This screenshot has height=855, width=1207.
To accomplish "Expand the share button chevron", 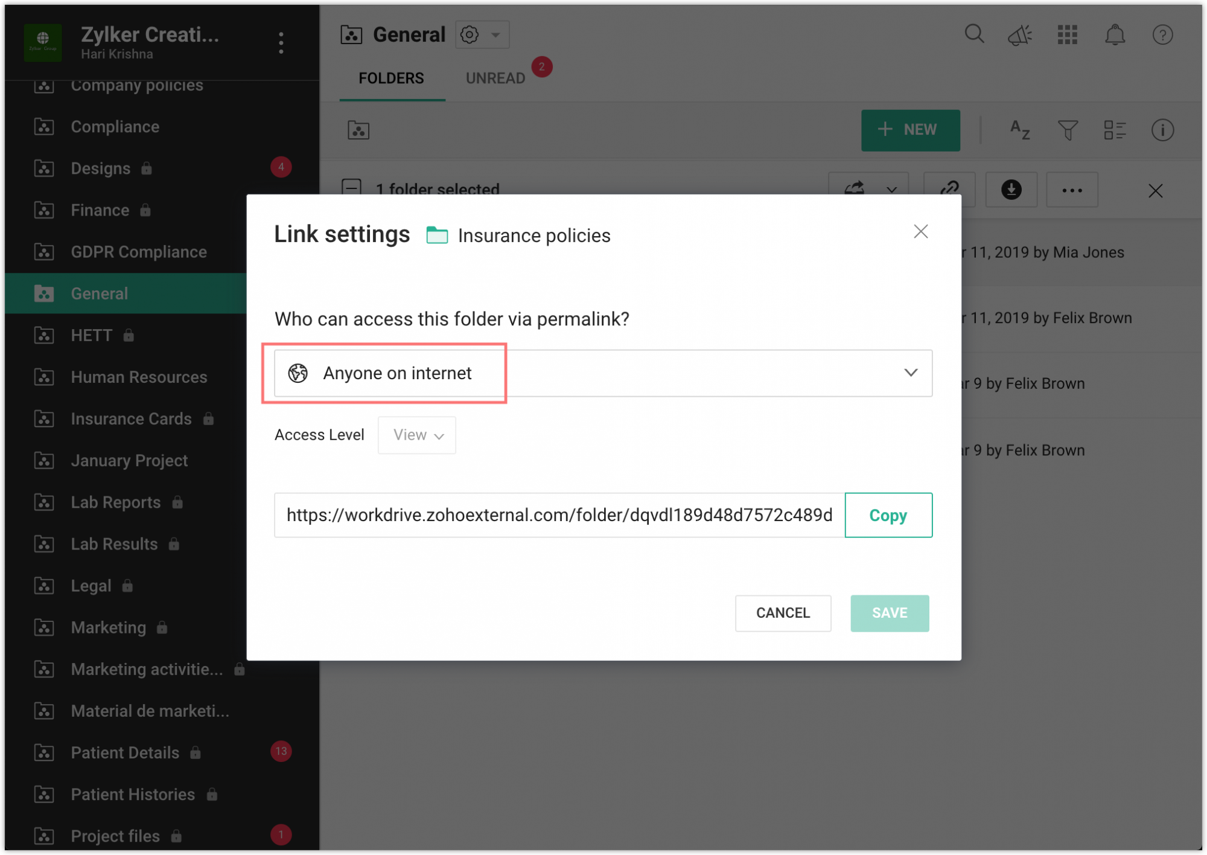I will click(x=893, y=190).
